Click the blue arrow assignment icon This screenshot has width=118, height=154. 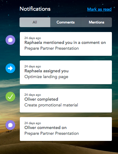point(10,68)
